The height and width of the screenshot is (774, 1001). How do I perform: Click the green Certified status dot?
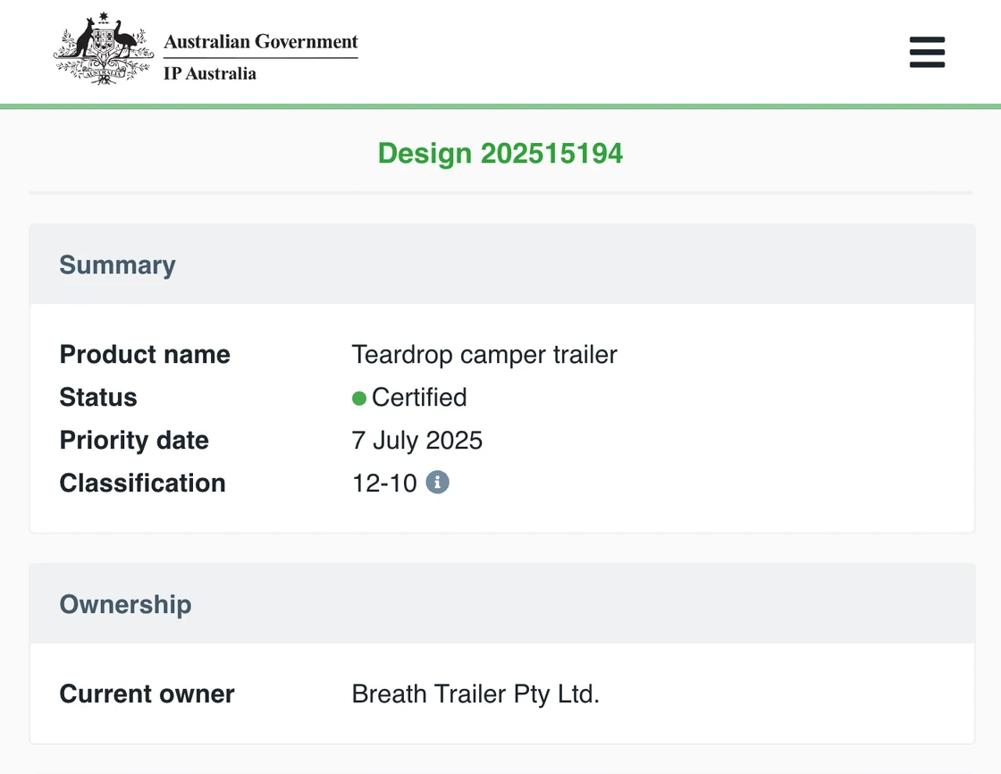click(x=358, y=399)
